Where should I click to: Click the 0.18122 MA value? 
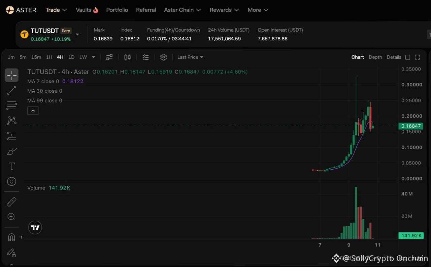tap(73, 81)
